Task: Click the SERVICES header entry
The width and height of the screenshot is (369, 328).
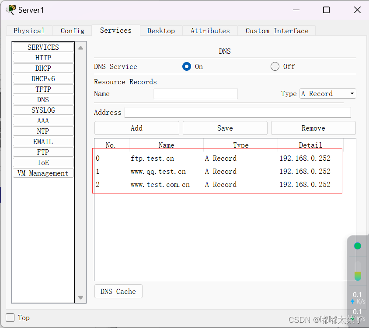Action: pyautogui.click(x=43, y=47)
